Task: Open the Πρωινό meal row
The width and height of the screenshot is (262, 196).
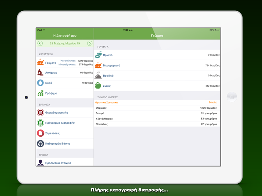Action: [x=157, y=55]
